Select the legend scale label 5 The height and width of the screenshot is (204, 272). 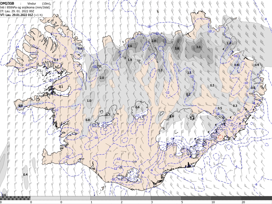[x=182, y=202]
